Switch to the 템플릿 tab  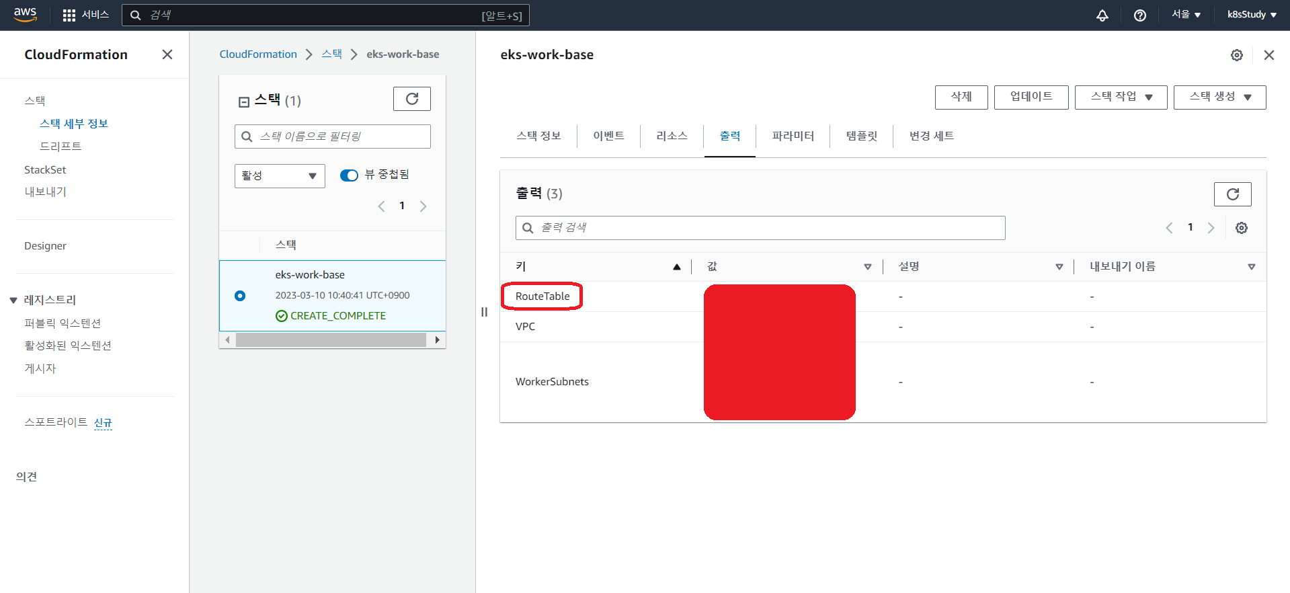[x=862, y=136]
